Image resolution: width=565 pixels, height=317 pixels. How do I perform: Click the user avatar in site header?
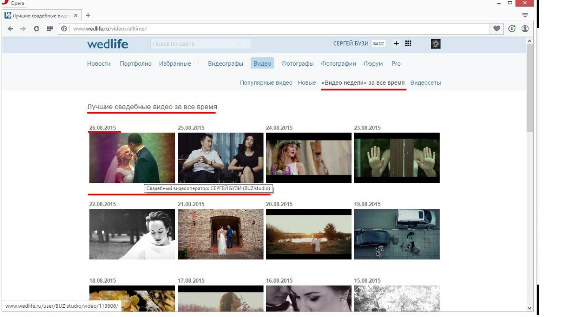436,44
